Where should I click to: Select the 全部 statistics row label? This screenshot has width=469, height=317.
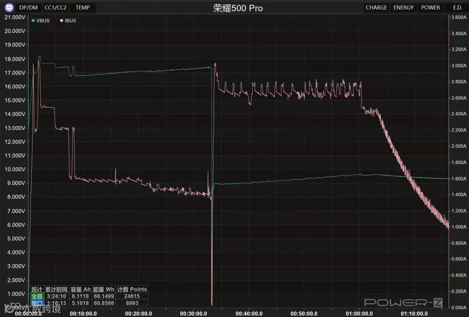[x=37, y=296]
